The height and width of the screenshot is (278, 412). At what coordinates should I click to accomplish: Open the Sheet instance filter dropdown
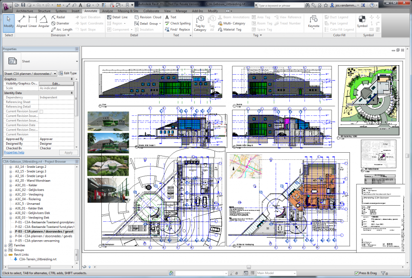click(x=55, y=73)
